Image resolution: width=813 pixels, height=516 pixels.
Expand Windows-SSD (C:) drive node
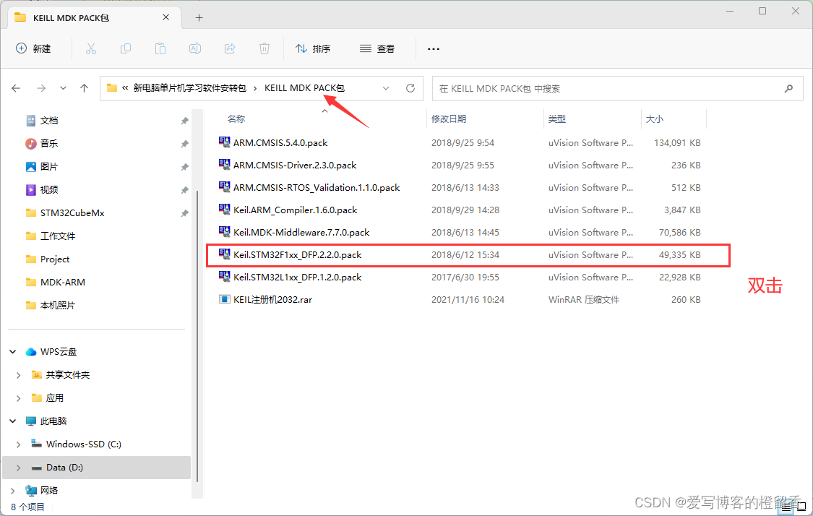coord(19,444)
